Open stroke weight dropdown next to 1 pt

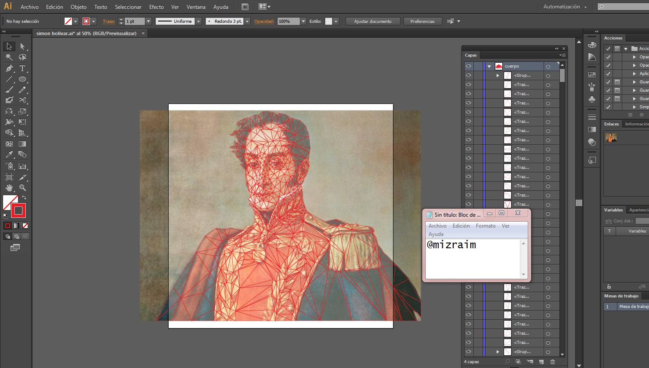(x=148, y=21)
